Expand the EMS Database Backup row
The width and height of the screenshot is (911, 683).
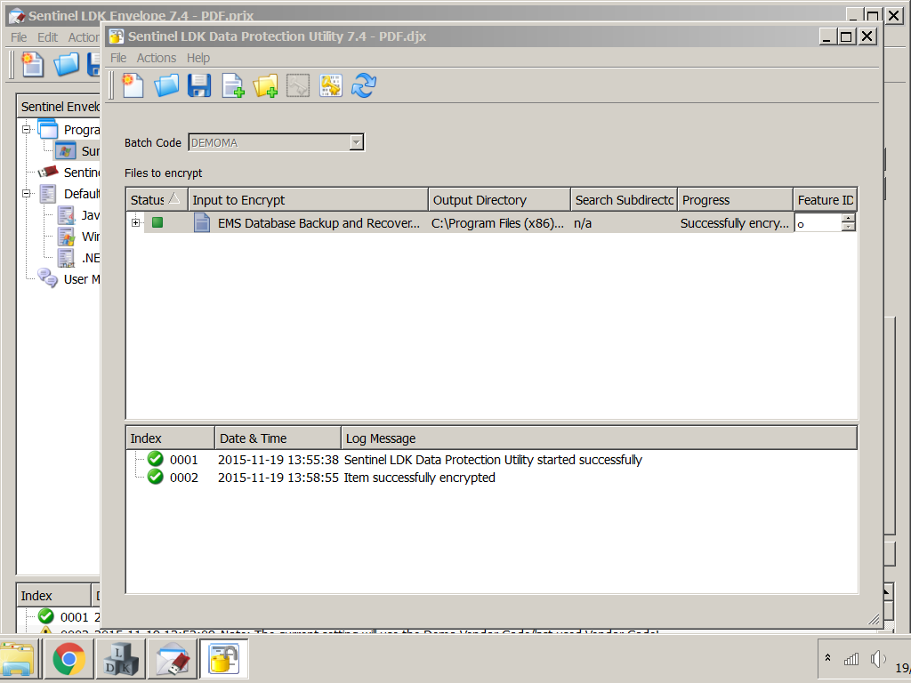[135, 223]
